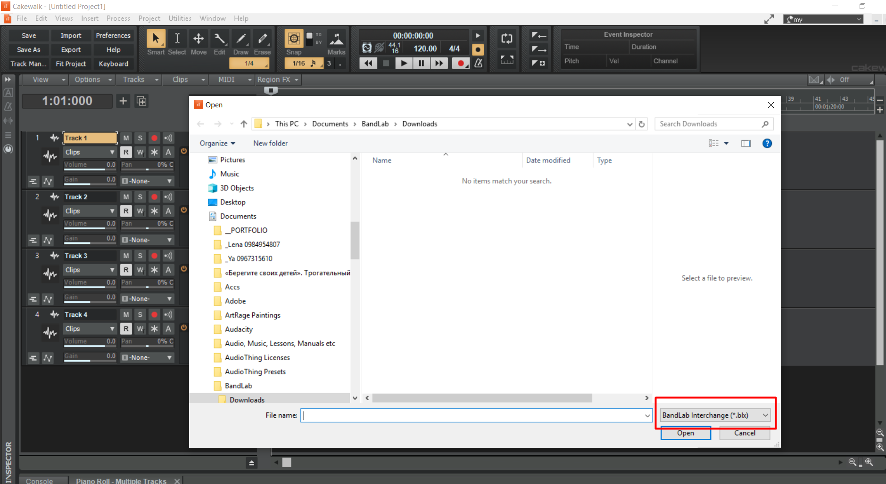Screen dimensions: 886x484
Task: Open the draw resolution 1/4 dropdown
Action: (x=249, y=63)
